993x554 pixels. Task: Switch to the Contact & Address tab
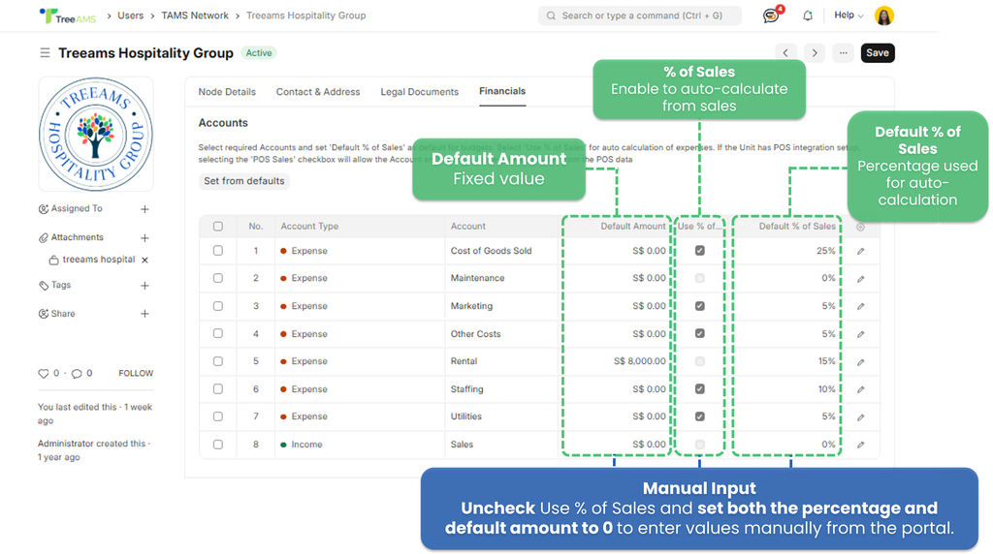(x=318, y=92)
